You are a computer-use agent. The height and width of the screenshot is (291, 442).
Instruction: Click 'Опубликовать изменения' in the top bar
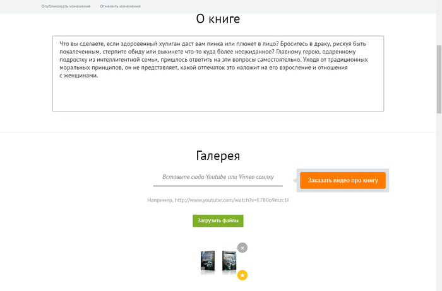click(x=66, y=6)
